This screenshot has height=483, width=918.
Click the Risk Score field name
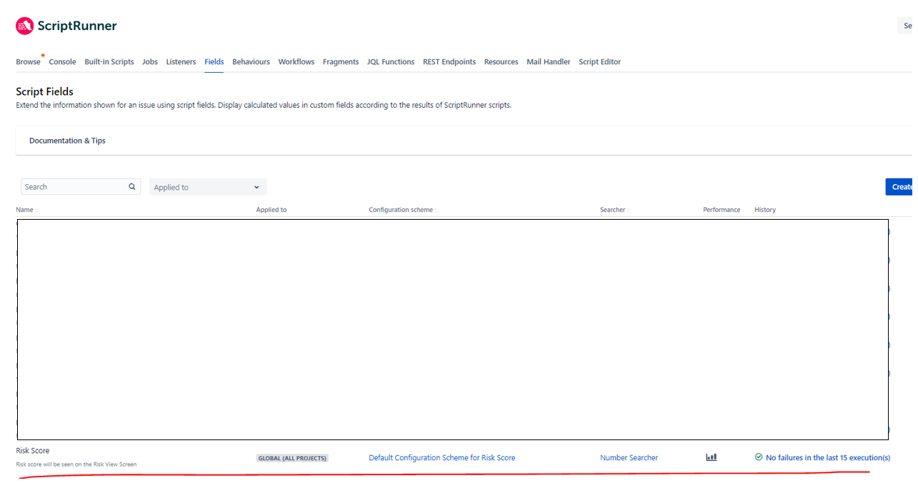pos(33,451)
